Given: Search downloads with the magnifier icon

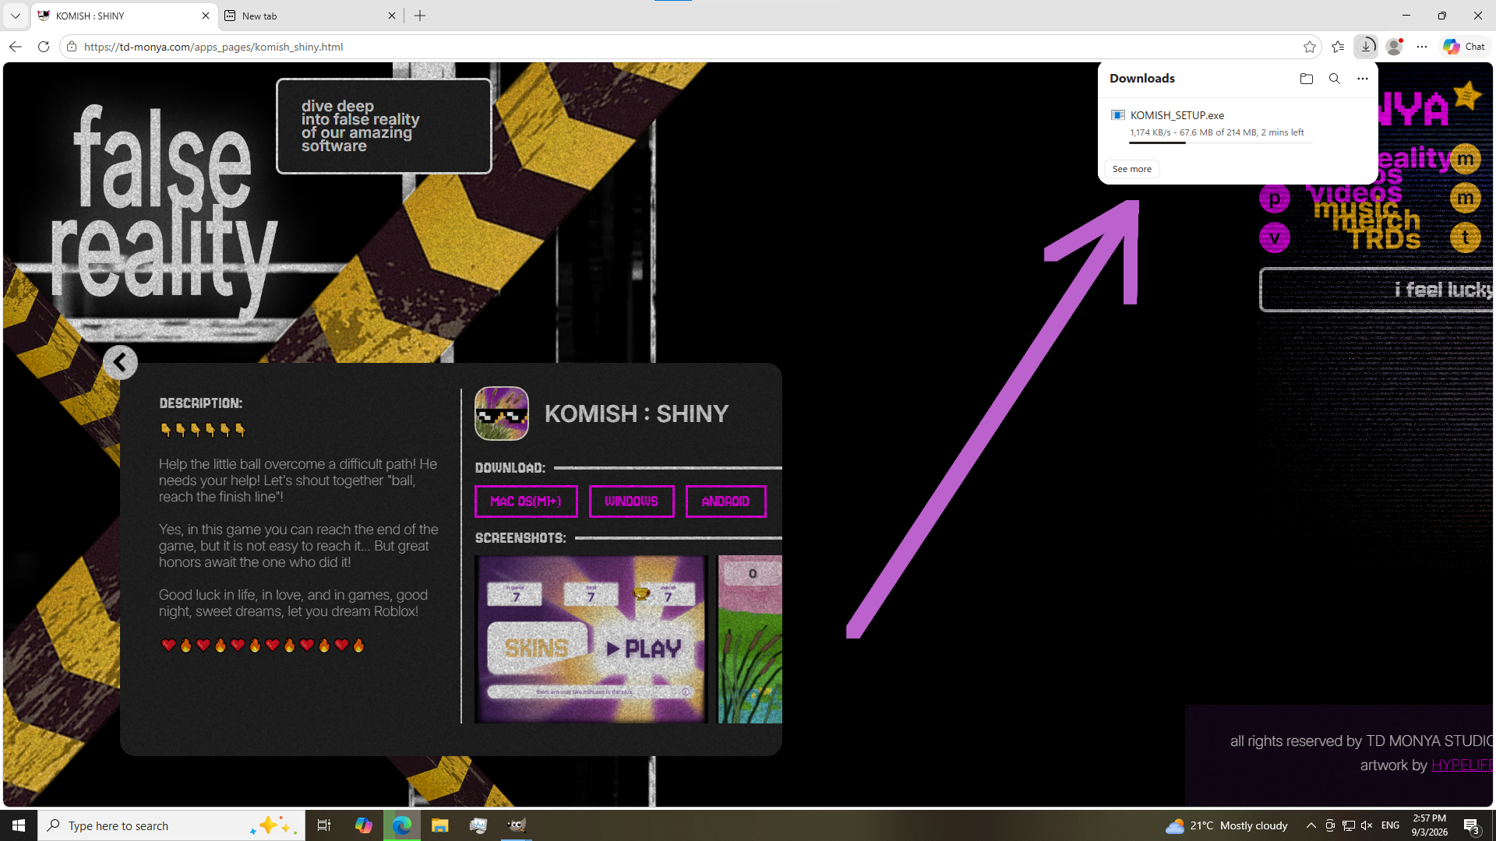Looking at the screenshot, I should click(x=1335, y=79).
